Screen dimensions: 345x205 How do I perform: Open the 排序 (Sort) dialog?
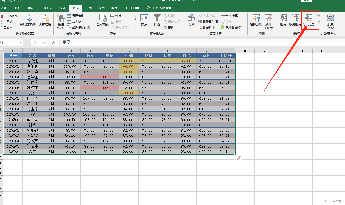point(144,20)
